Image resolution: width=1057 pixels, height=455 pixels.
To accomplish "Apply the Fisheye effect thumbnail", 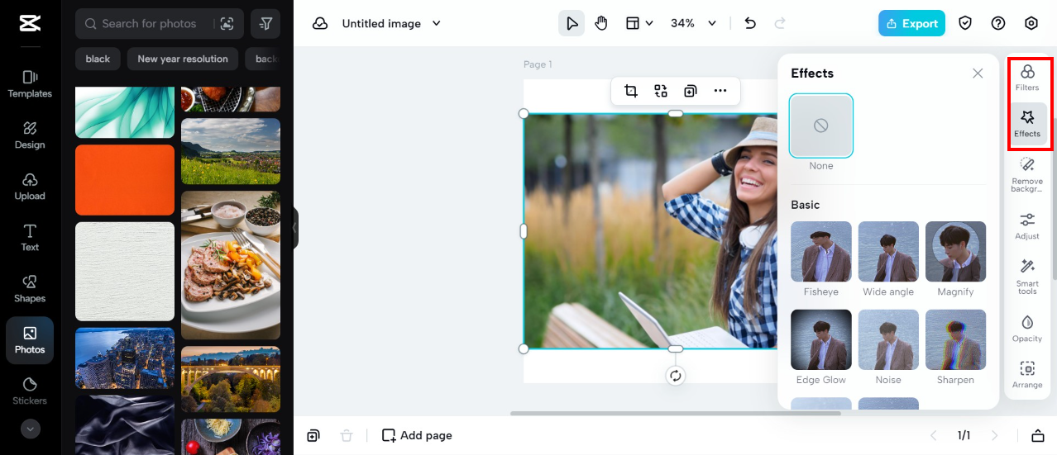I will coord(820,252).
